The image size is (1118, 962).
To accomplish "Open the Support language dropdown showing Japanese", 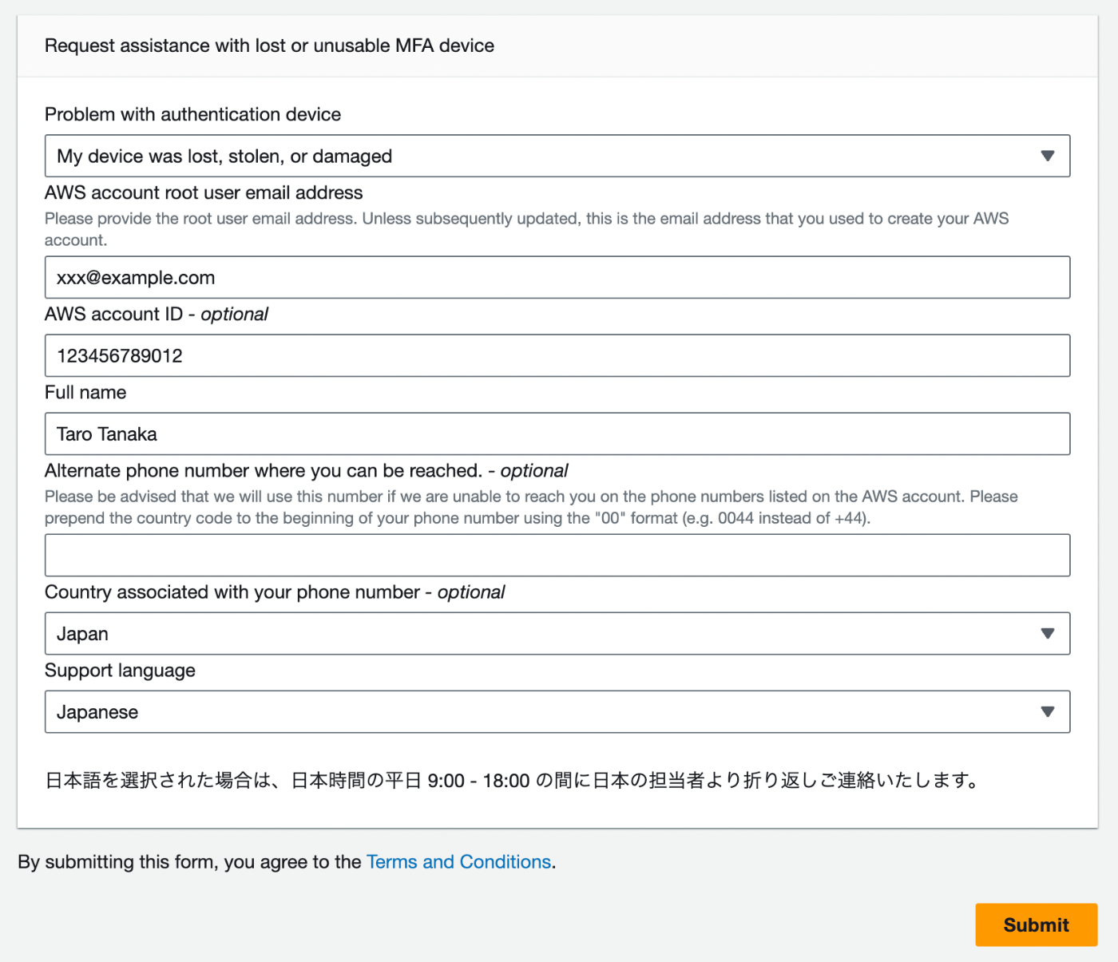I will pyautogui.click(x=557, y=711).
